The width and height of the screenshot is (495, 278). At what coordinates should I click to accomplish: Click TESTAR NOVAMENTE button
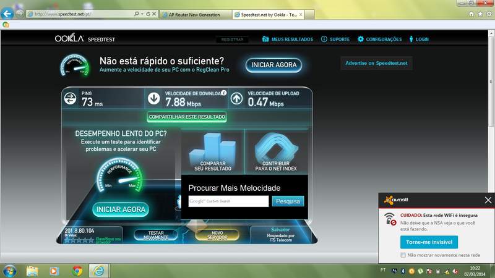[156, 235]
